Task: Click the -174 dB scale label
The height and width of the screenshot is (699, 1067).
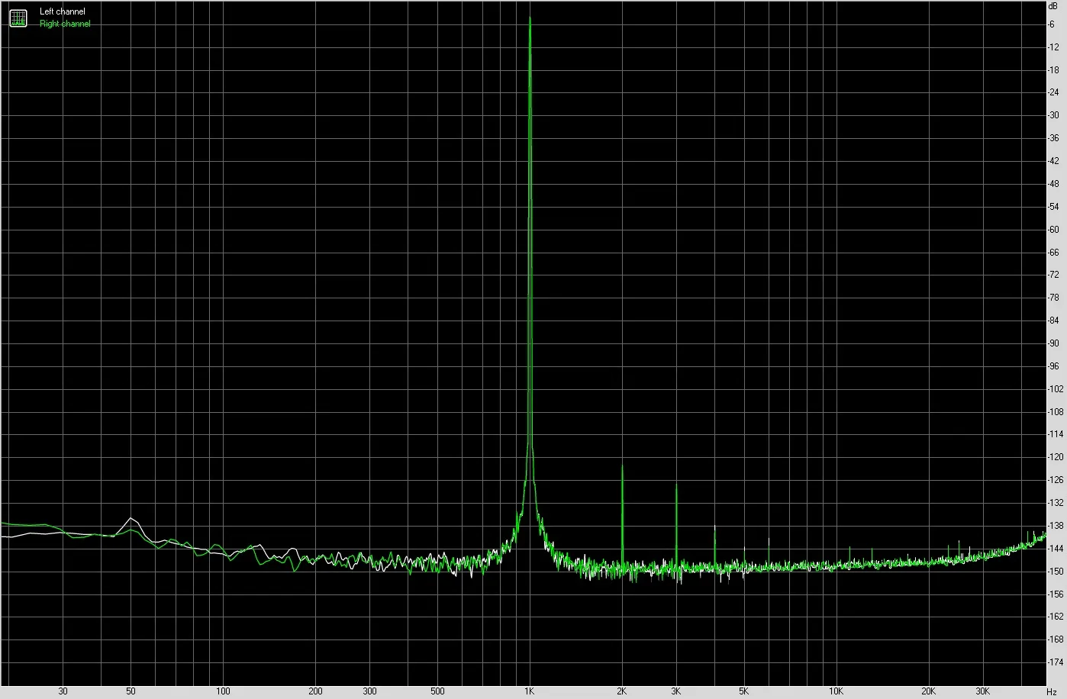Action: point(1056,662)
